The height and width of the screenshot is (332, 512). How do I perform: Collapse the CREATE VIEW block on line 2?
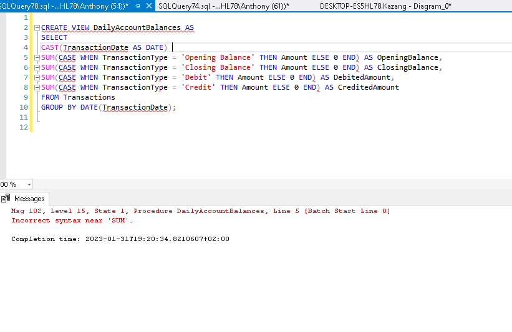coord(37,28)
